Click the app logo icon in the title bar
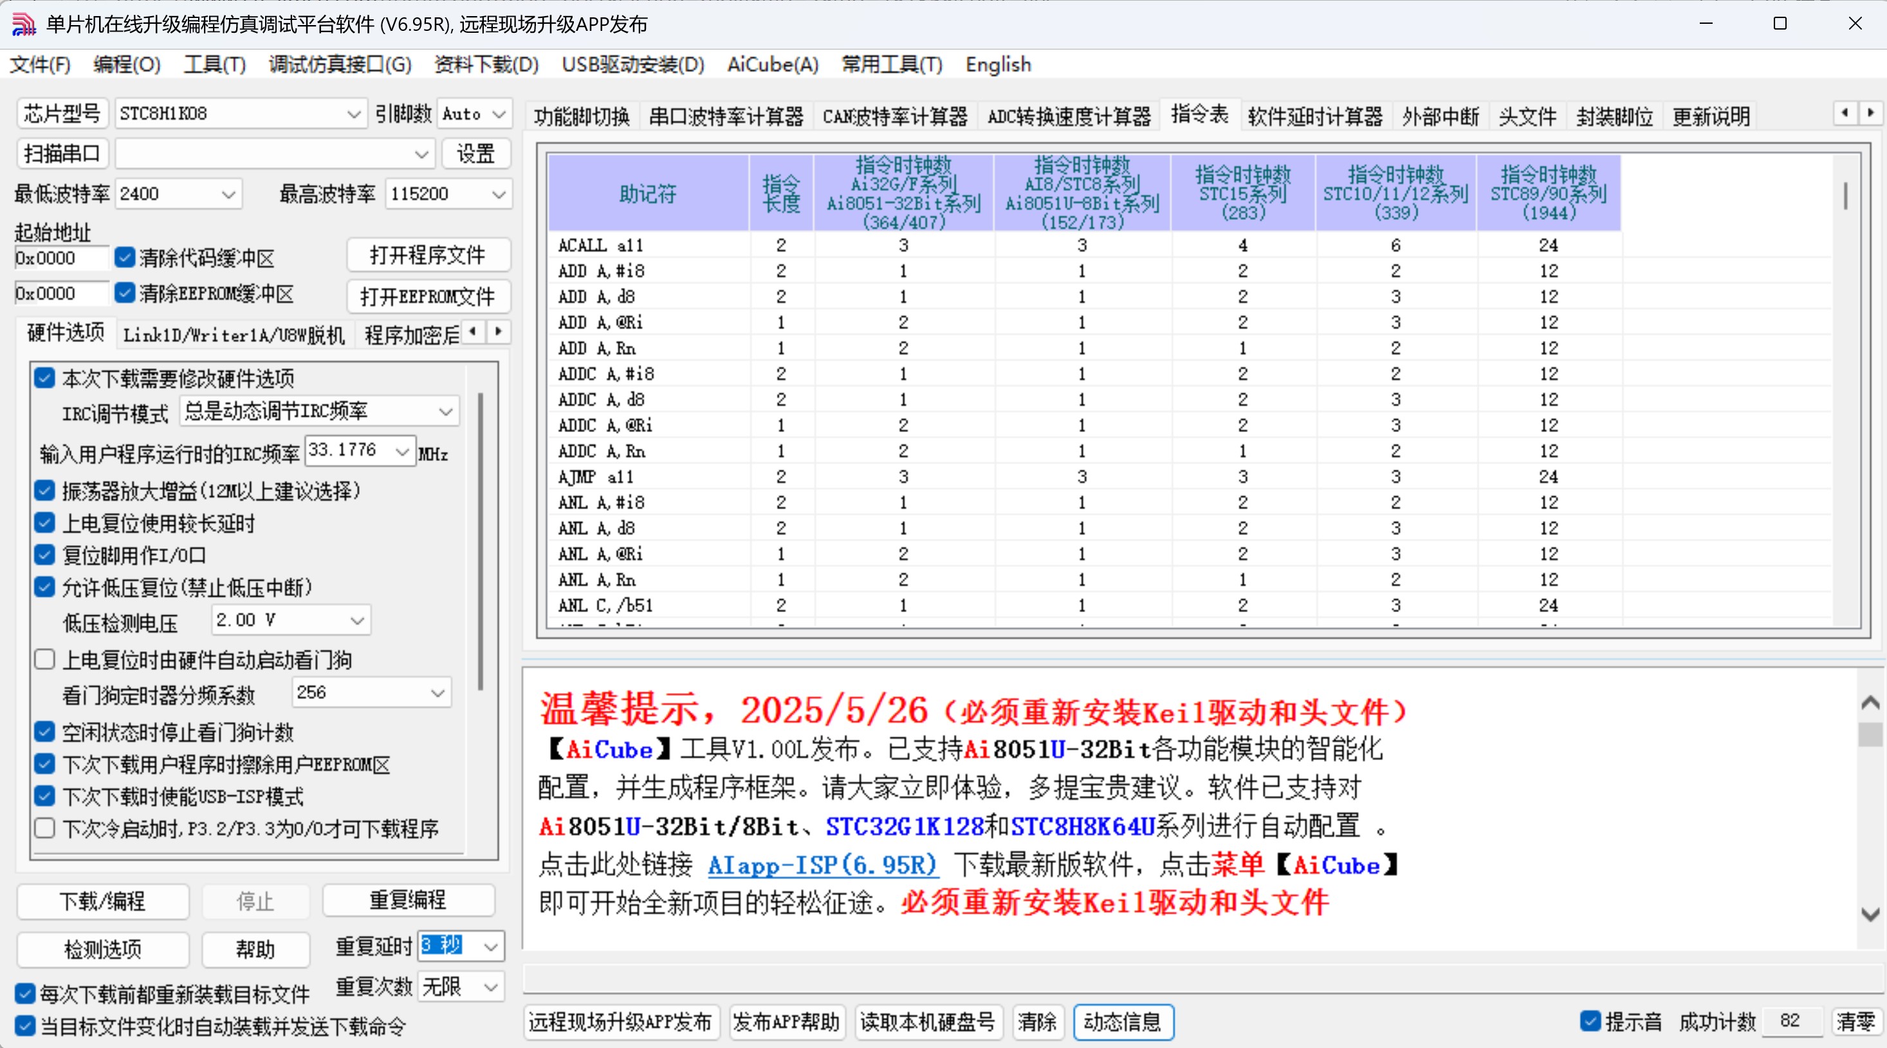 23,24
